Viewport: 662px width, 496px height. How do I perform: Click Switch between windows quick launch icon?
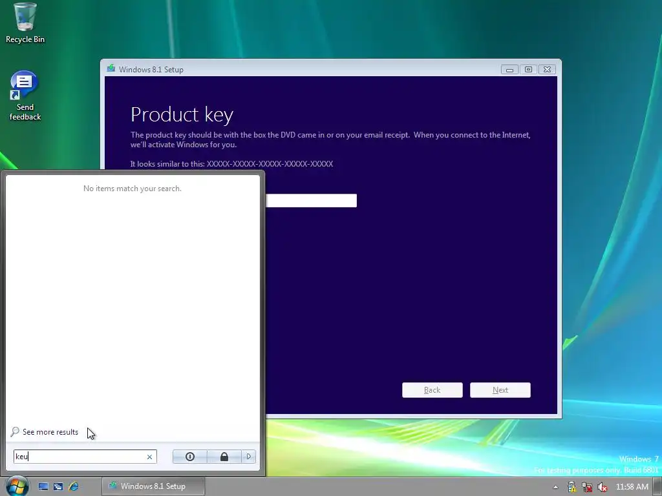click(58, 486)
